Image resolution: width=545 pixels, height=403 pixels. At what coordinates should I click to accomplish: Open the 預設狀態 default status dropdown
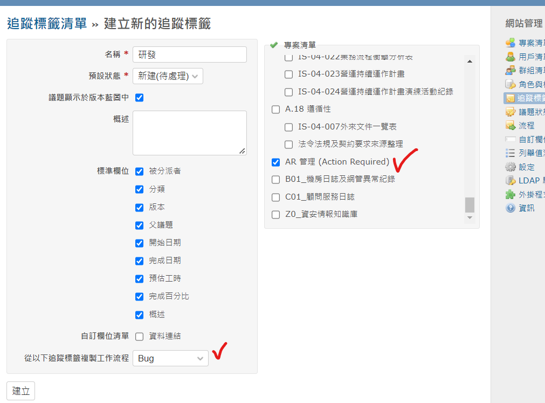click(x=168, y=77)
